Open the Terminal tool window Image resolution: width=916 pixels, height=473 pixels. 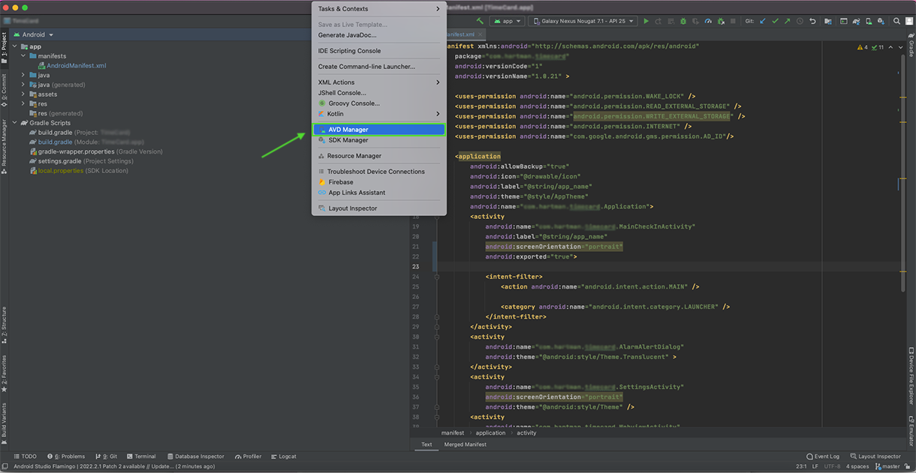coord(143,456)
